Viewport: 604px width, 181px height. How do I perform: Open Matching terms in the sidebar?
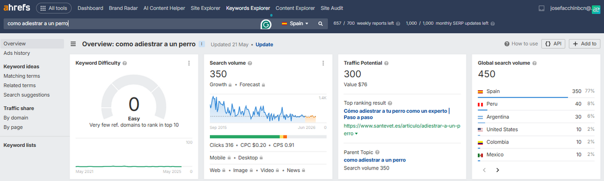pos(22,76)
